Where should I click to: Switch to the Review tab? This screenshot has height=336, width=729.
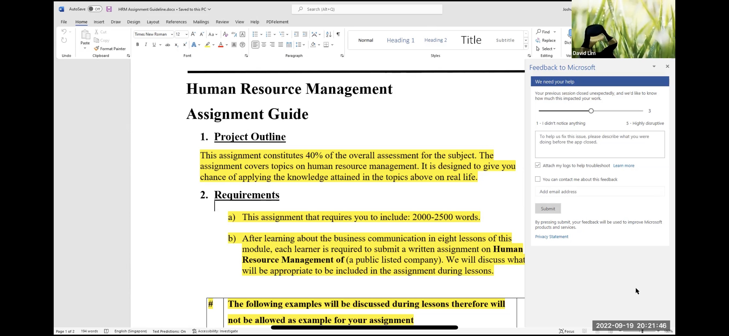coord(222,22)
